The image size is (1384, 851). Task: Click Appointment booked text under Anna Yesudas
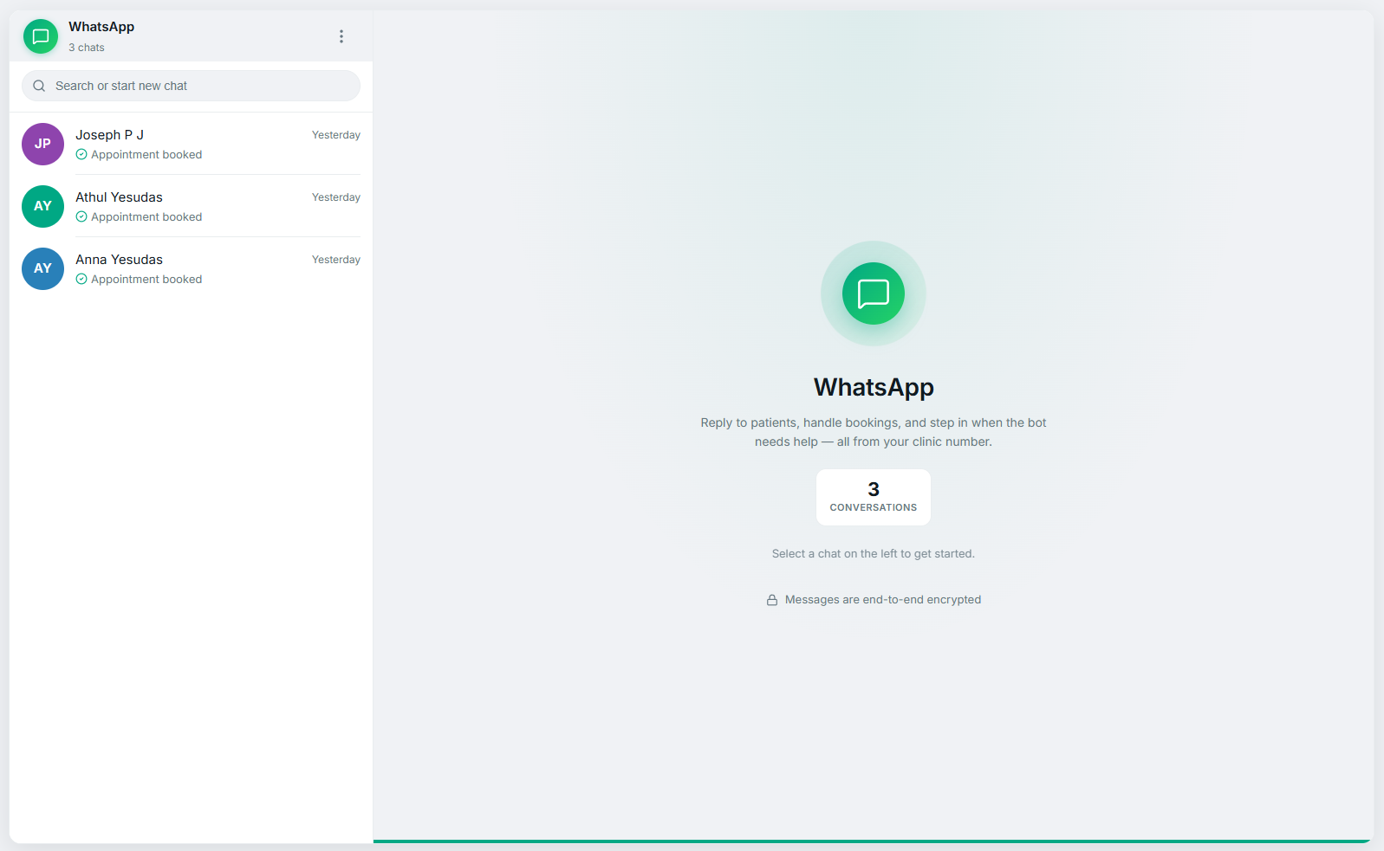click(146, 279)
